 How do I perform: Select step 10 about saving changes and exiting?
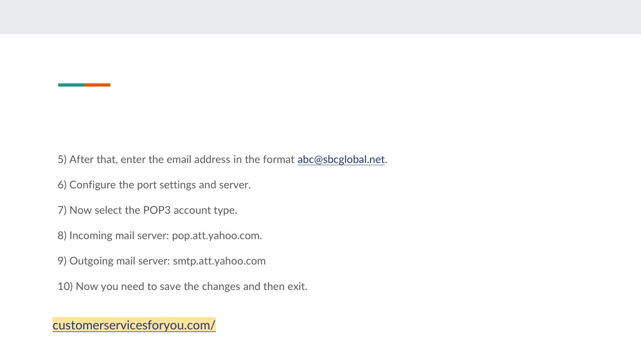pos(182,286)
